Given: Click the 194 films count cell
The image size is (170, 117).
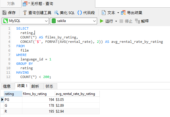Looking at the screenshot, I should click(x=39, y=100).
